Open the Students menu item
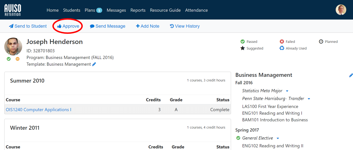This screenshot has width=353, height=150. (x=71, y=10)
